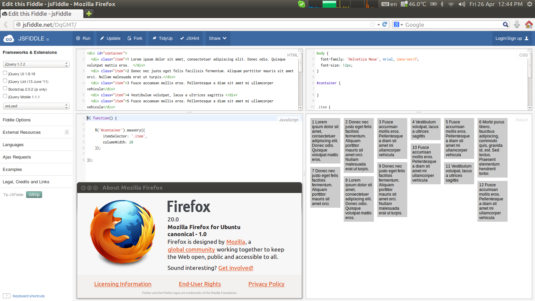Click the Wi-Fi network icon
The width and height of the screenshot is (535, 301).
point(451,4)
